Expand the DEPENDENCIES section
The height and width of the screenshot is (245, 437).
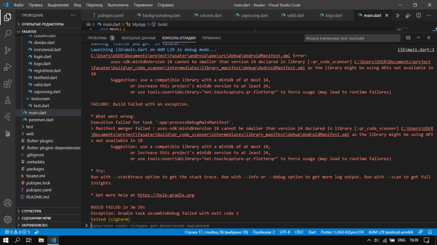(34, 225)
